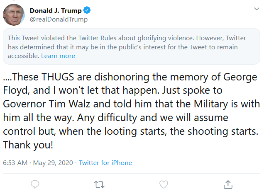Click "George" in the tweet text
Image resolution: width=269 pixels, height=194 pixels.
[x=238, y=77]
